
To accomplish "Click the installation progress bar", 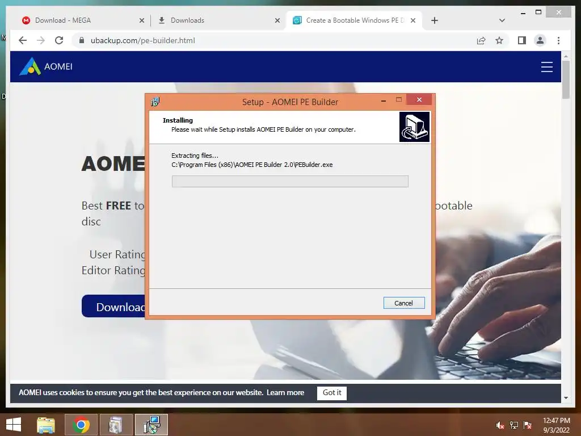I will point(290,181).
